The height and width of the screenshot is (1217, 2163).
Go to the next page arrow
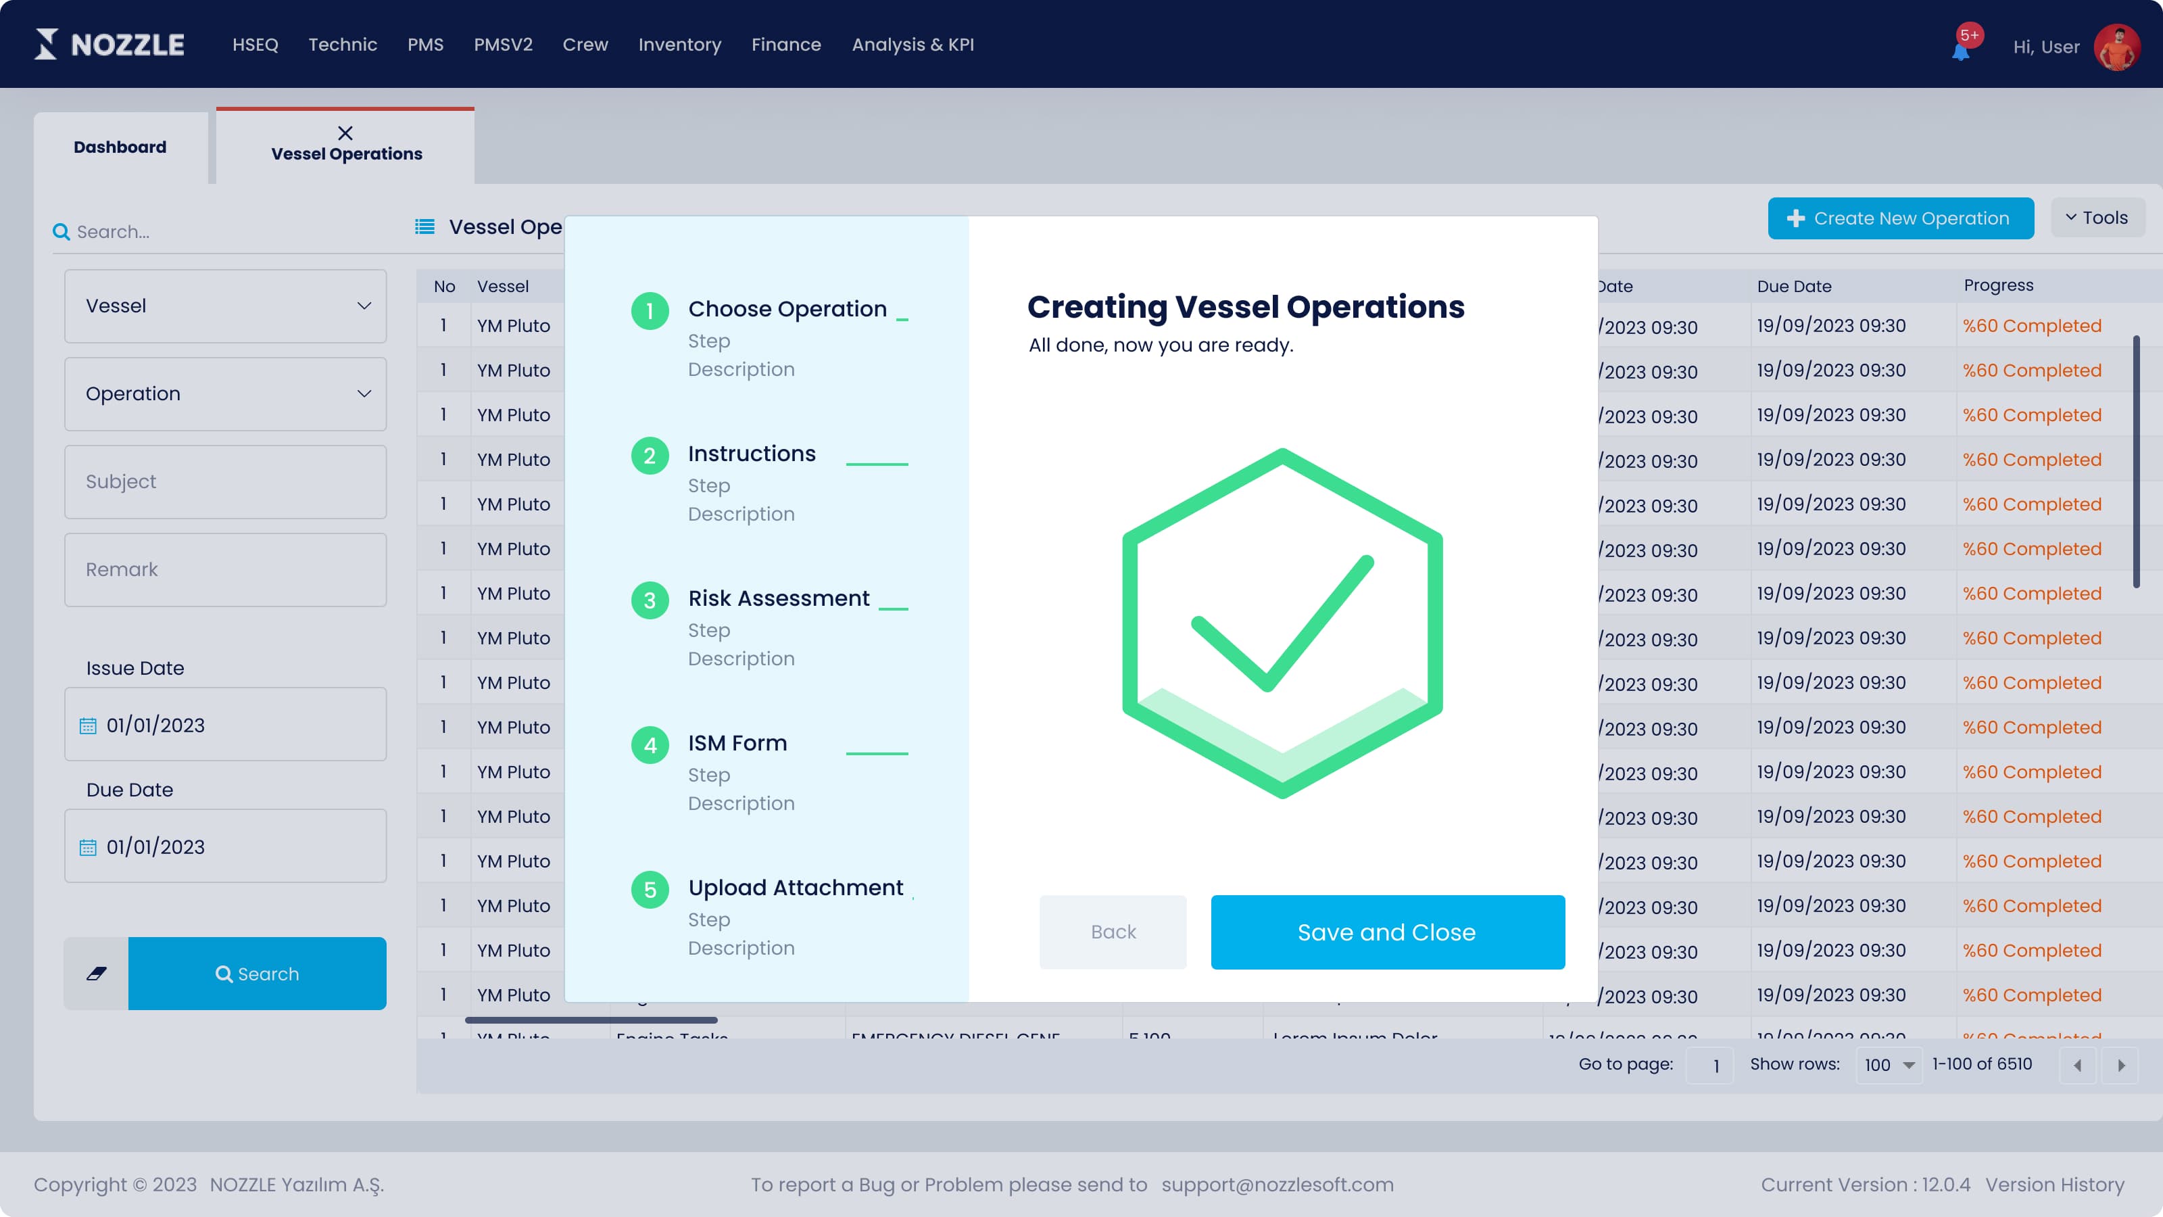point(2121,1065)
